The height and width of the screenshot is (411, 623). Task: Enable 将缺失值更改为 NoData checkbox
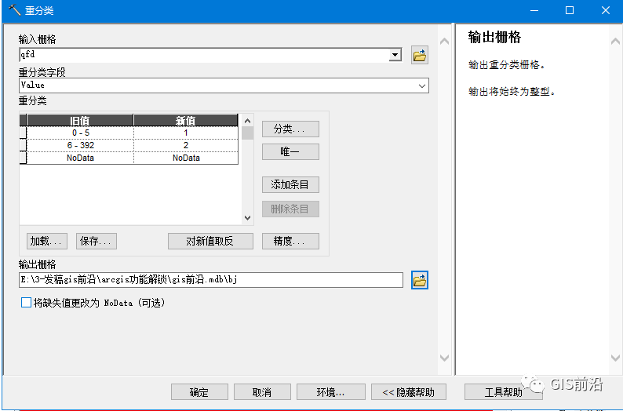point(26,303)
